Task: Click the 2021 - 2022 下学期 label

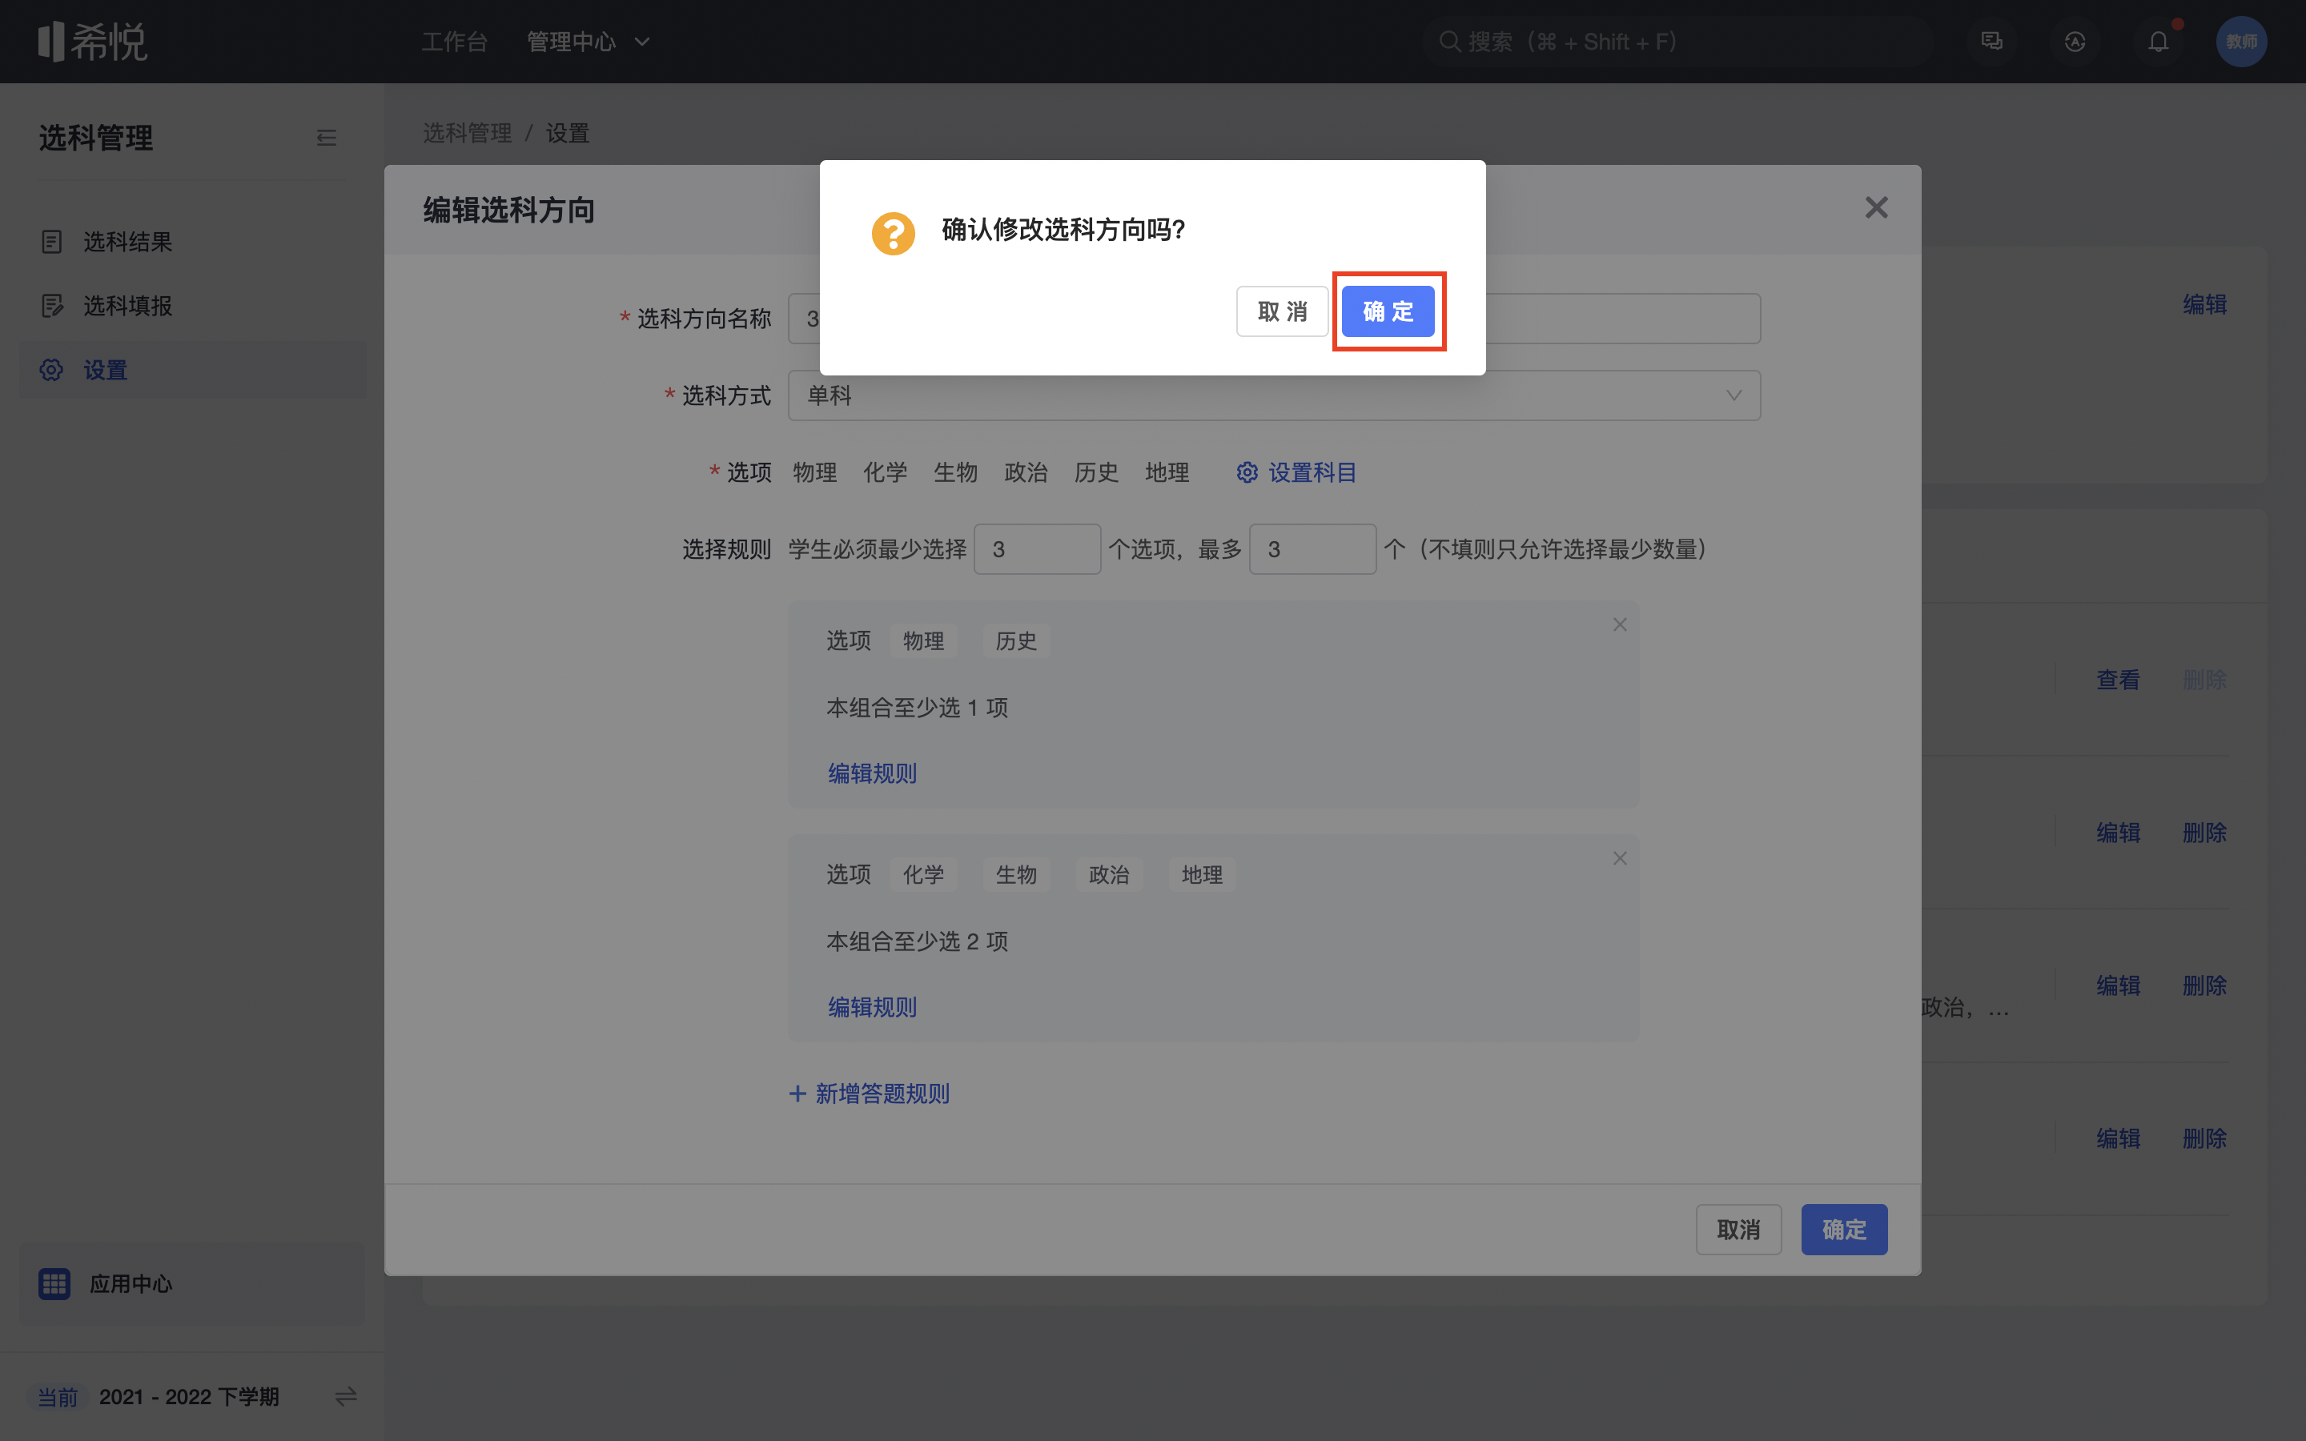Action: point(189,1397)
